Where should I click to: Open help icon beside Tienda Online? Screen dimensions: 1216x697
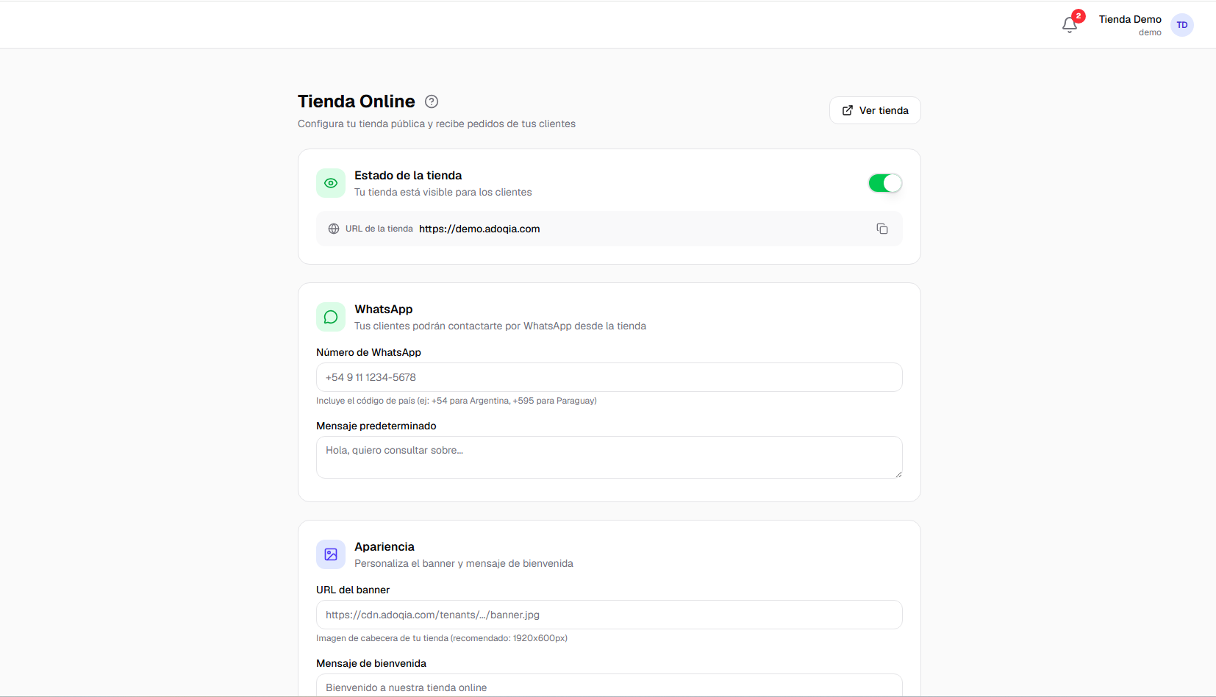[432, 101]
